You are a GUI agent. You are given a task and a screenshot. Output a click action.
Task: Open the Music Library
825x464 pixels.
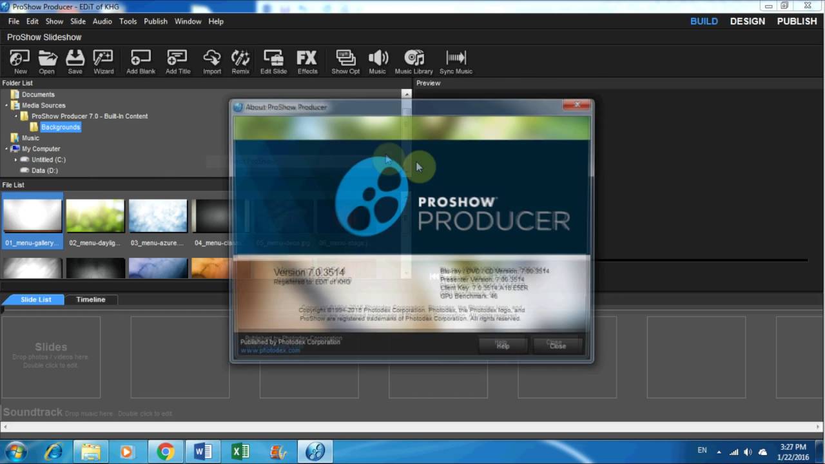click(x=414, y=62)
